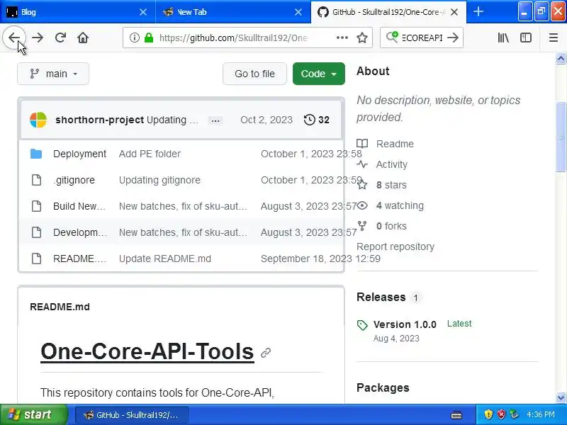Open the Library bookshelf icon
567x425 pixels.
point(503,38)
